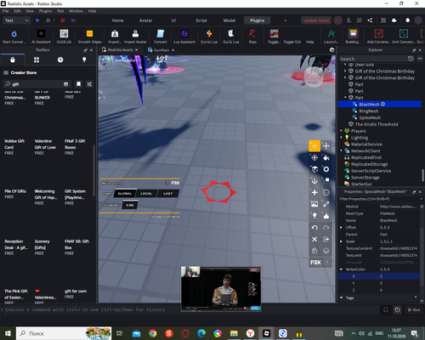Click the Import Avatar plugin icon
The height and width of the screenshot is (340, 425).
click(135, 34)
